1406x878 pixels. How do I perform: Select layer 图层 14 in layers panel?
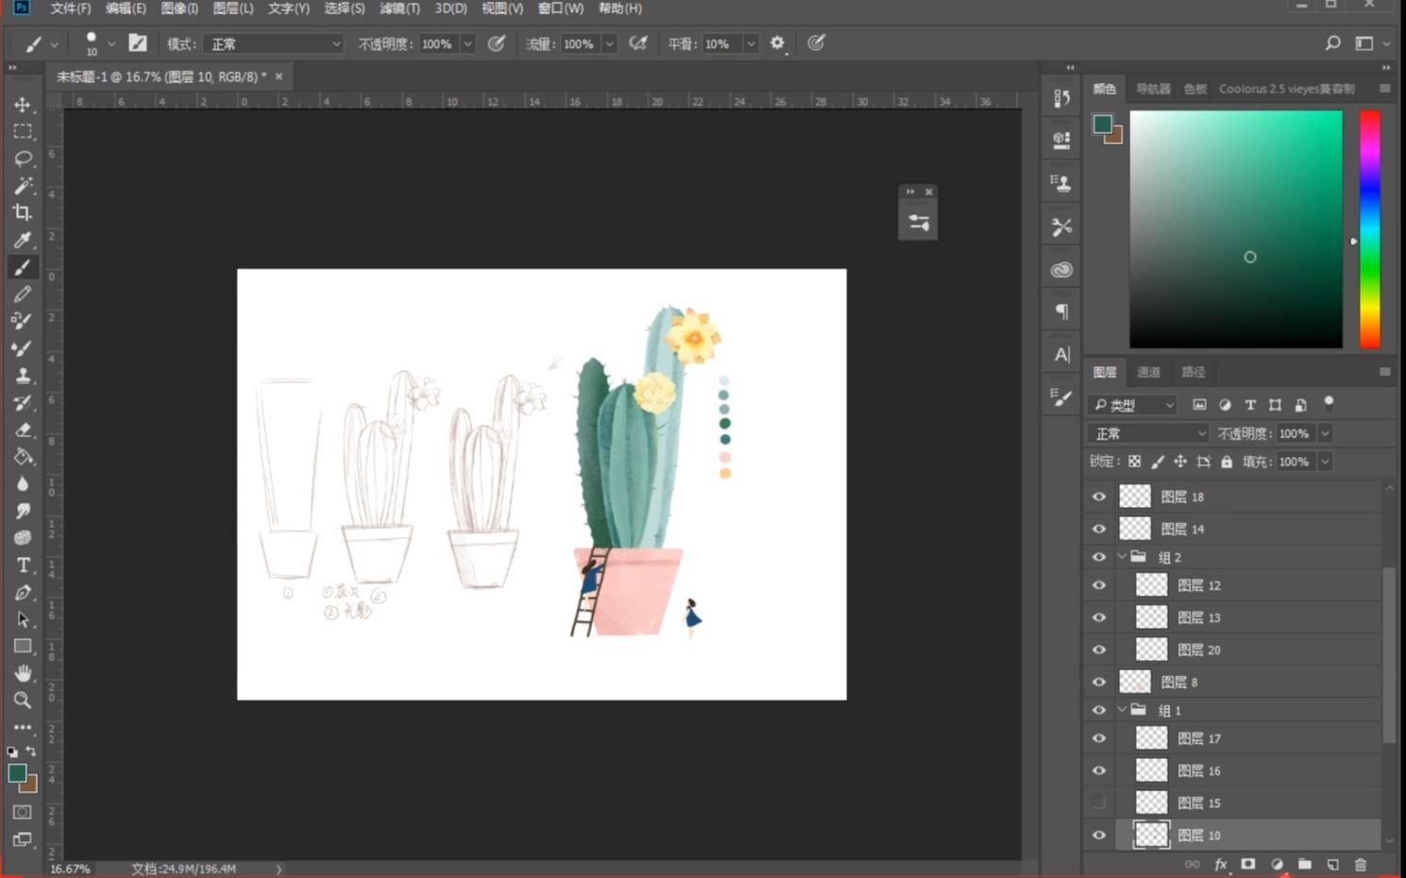coord(1228,529)
